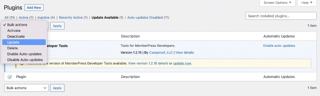The width and height of the screenshot is (320, 96).
Task: Click the bottom Apply button
Action: (x=57, y=88)
